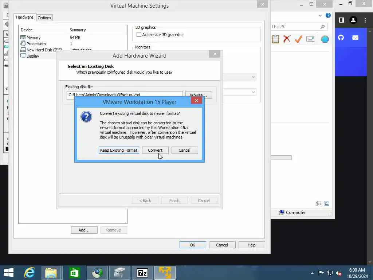Open the browser profile avatar
The width and height of the screenshot is (373, 280).
click(x=353, y=20)
